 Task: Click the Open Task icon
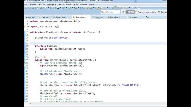tap(101, 8)
